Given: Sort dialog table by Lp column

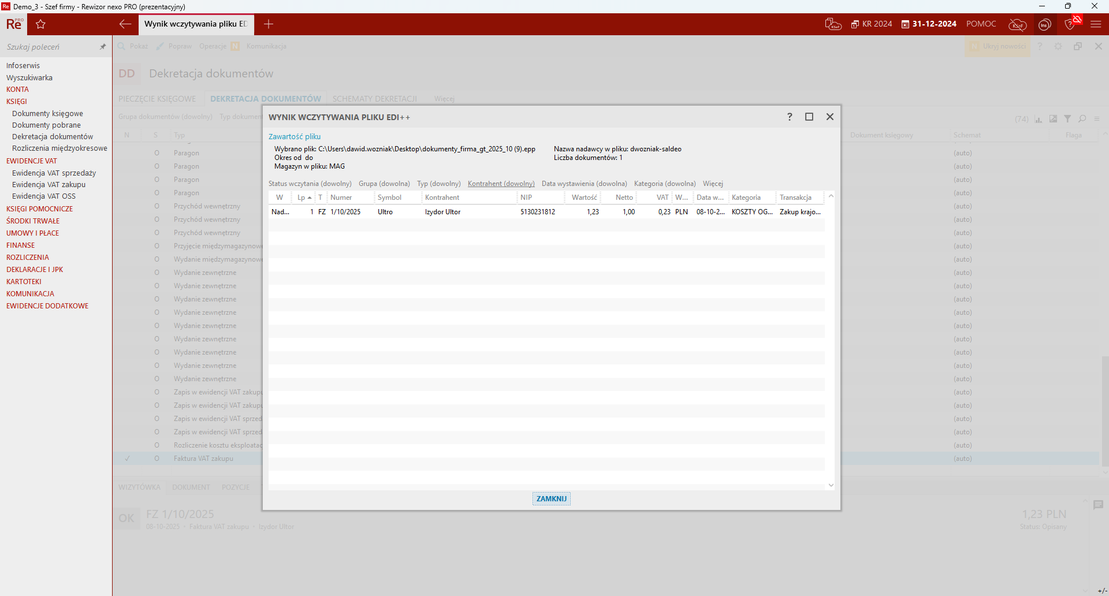Looking at the screenshot, I should click(304, 198).
